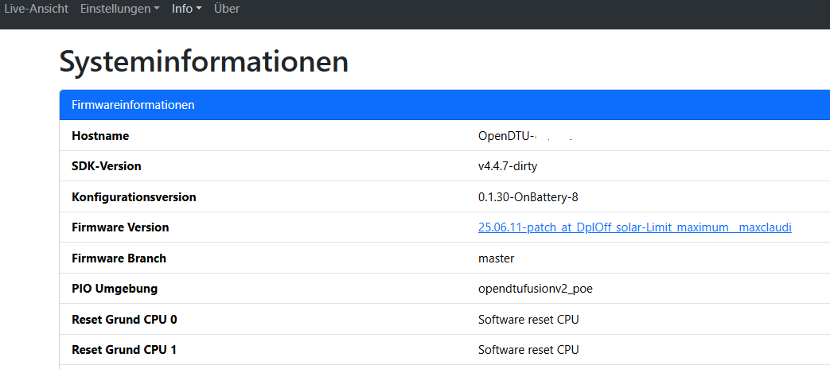
Task: Expand the Info dropdown menu
Action: [x=186, y=9]
